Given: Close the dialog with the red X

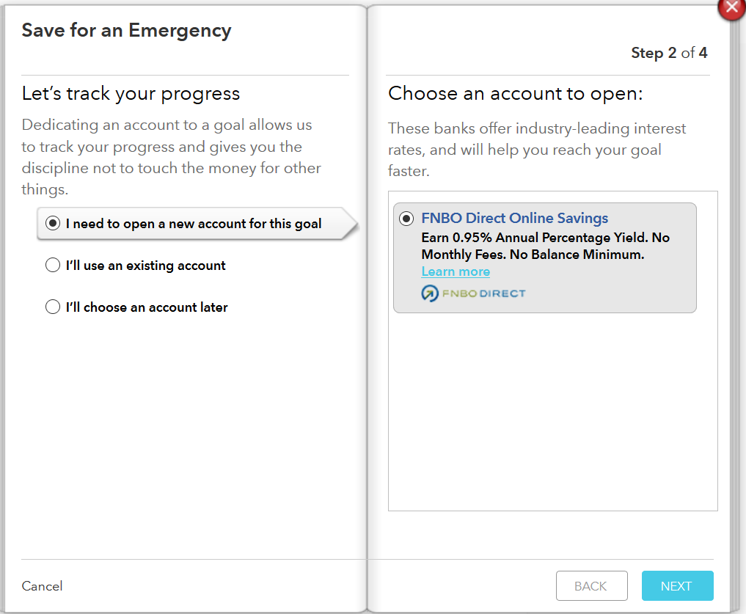Looking at the screenshot, I should 731,9.
